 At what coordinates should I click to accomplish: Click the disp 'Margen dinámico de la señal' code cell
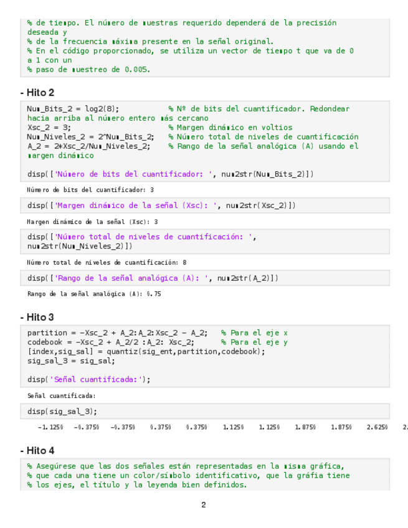[x=161, y=205]
